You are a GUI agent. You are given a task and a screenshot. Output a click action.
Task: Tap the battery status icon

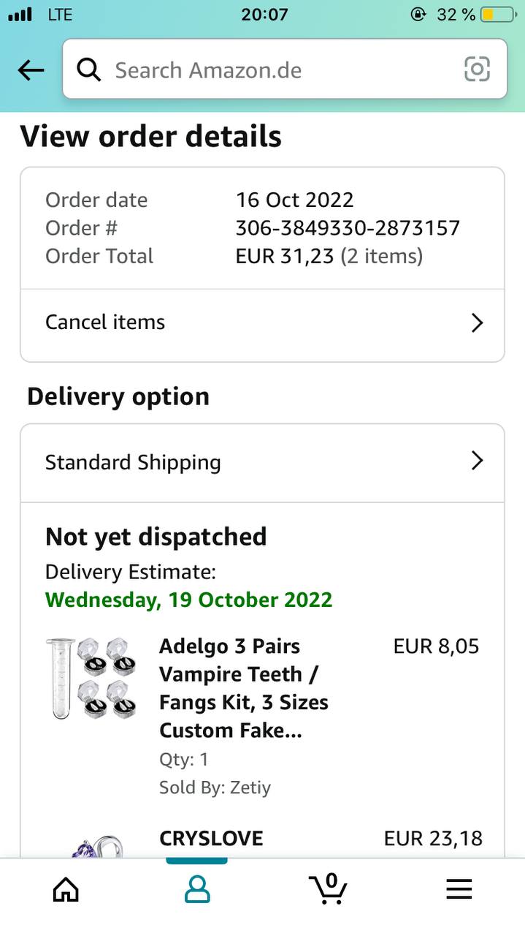[497, 15]
